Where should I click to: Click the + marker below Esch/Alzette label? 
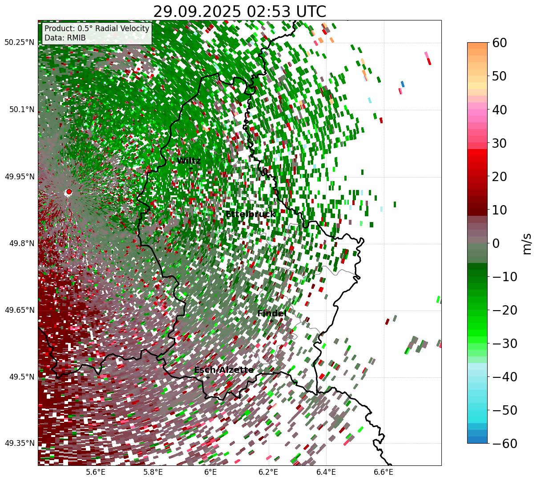(208, 377)
